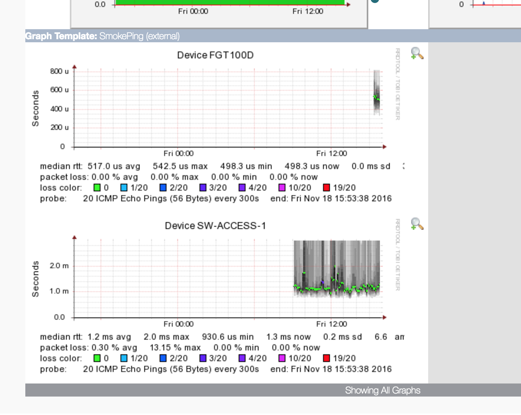
Task: Click 'Fri 00:00' x-axis label on SW-ACCESS-1 graph
Action: tap(178, 324)
